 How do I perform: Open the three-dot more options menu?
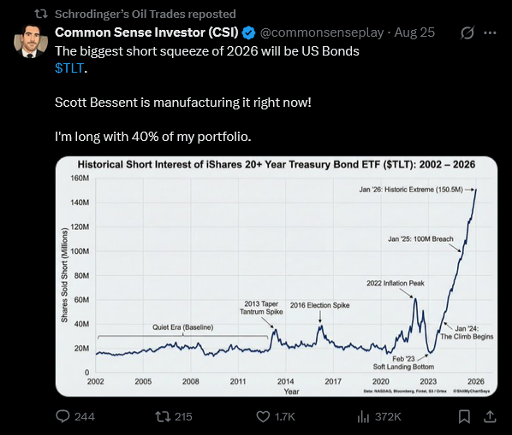pos(490,32)
